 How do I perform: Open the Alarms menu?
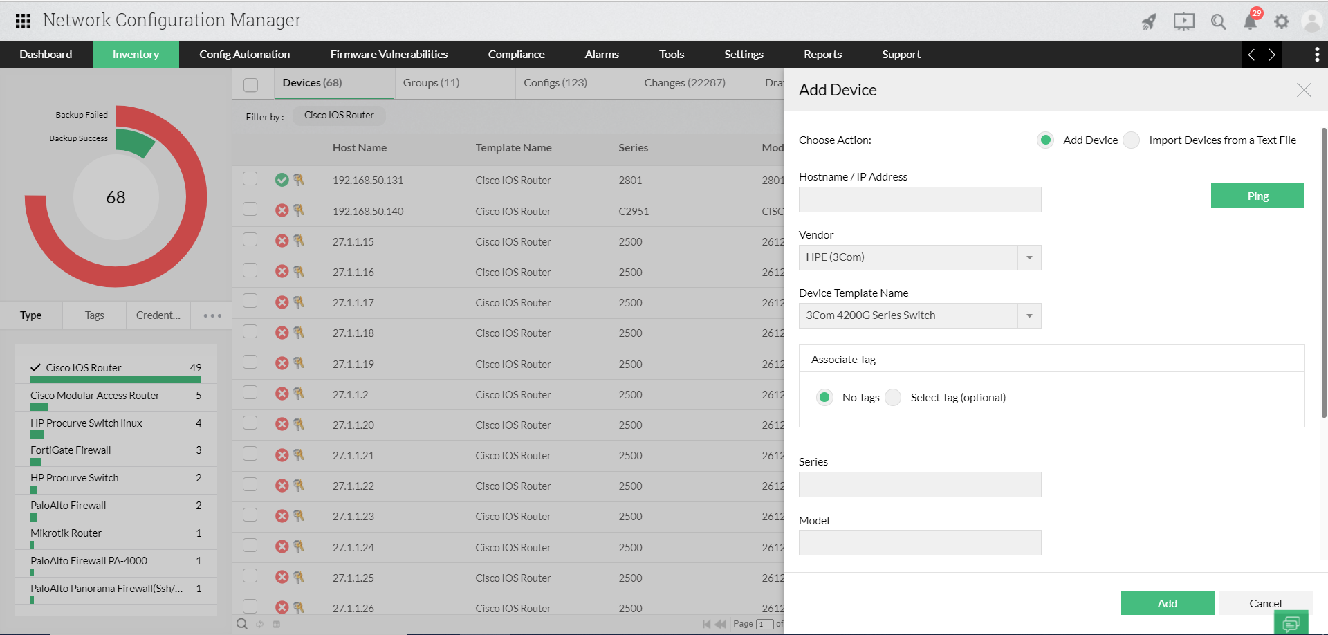(602, 55)
